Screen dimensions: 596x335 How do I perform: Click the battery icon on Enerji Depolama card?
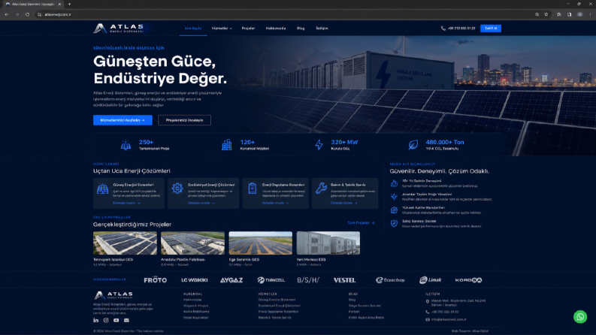click(x=252, y=188)
